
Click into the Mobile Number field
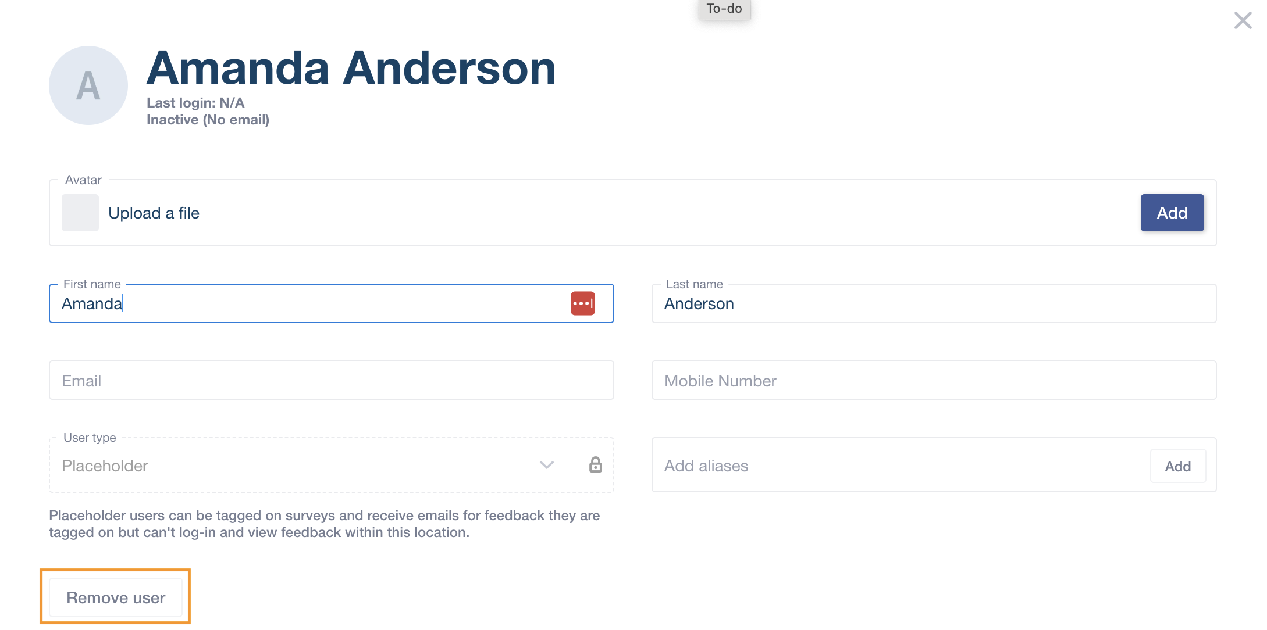[934, 380]
